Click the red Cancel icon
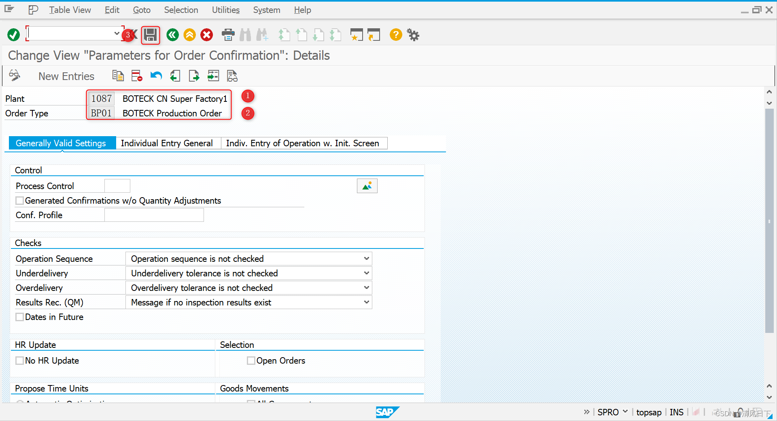The image size is (777, 421). click(206, 35)
